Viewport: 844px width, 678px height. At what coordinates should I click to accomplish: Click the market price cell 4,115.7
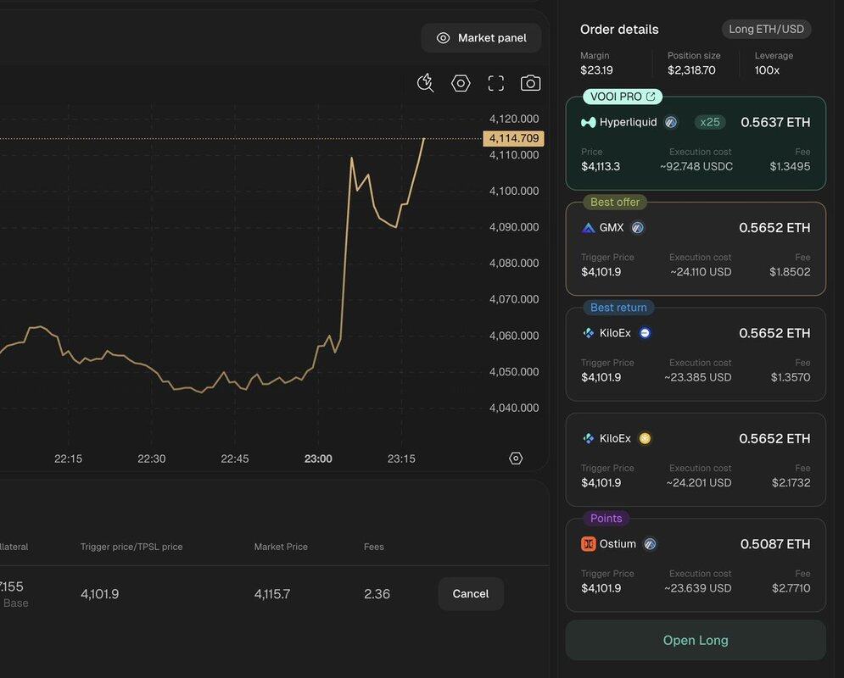[272, 594]
